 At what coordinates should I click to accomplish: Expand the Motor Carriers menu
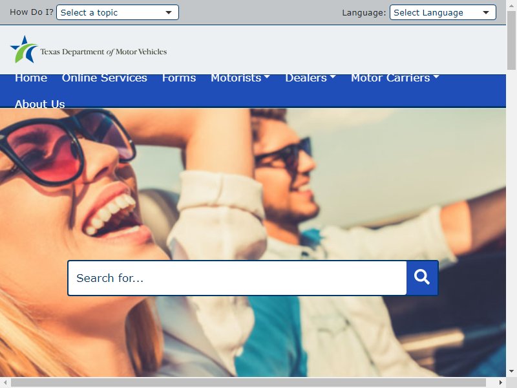pos(395,78)
